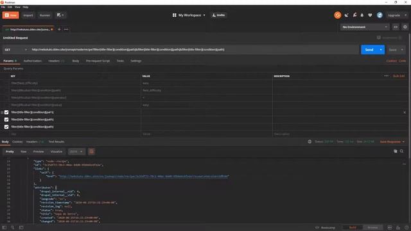This screenshot has height=231, width=411.
Task: Open the No Environment selector
Action: point(365,27)
